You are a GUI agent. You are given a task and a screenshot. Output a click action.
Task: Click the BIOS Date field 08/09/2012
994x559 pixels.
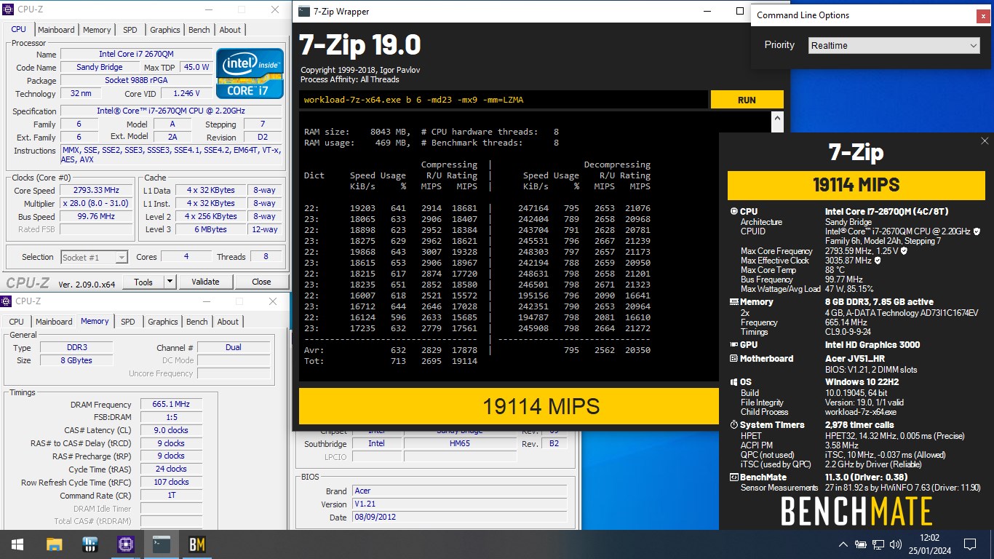pos(460,518)
